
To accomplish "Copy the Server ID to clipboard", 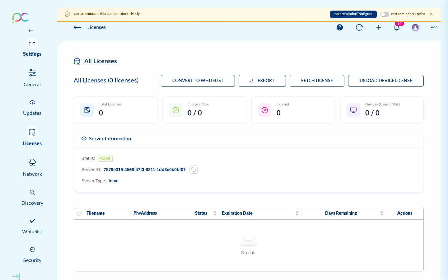I will (194, 170).
